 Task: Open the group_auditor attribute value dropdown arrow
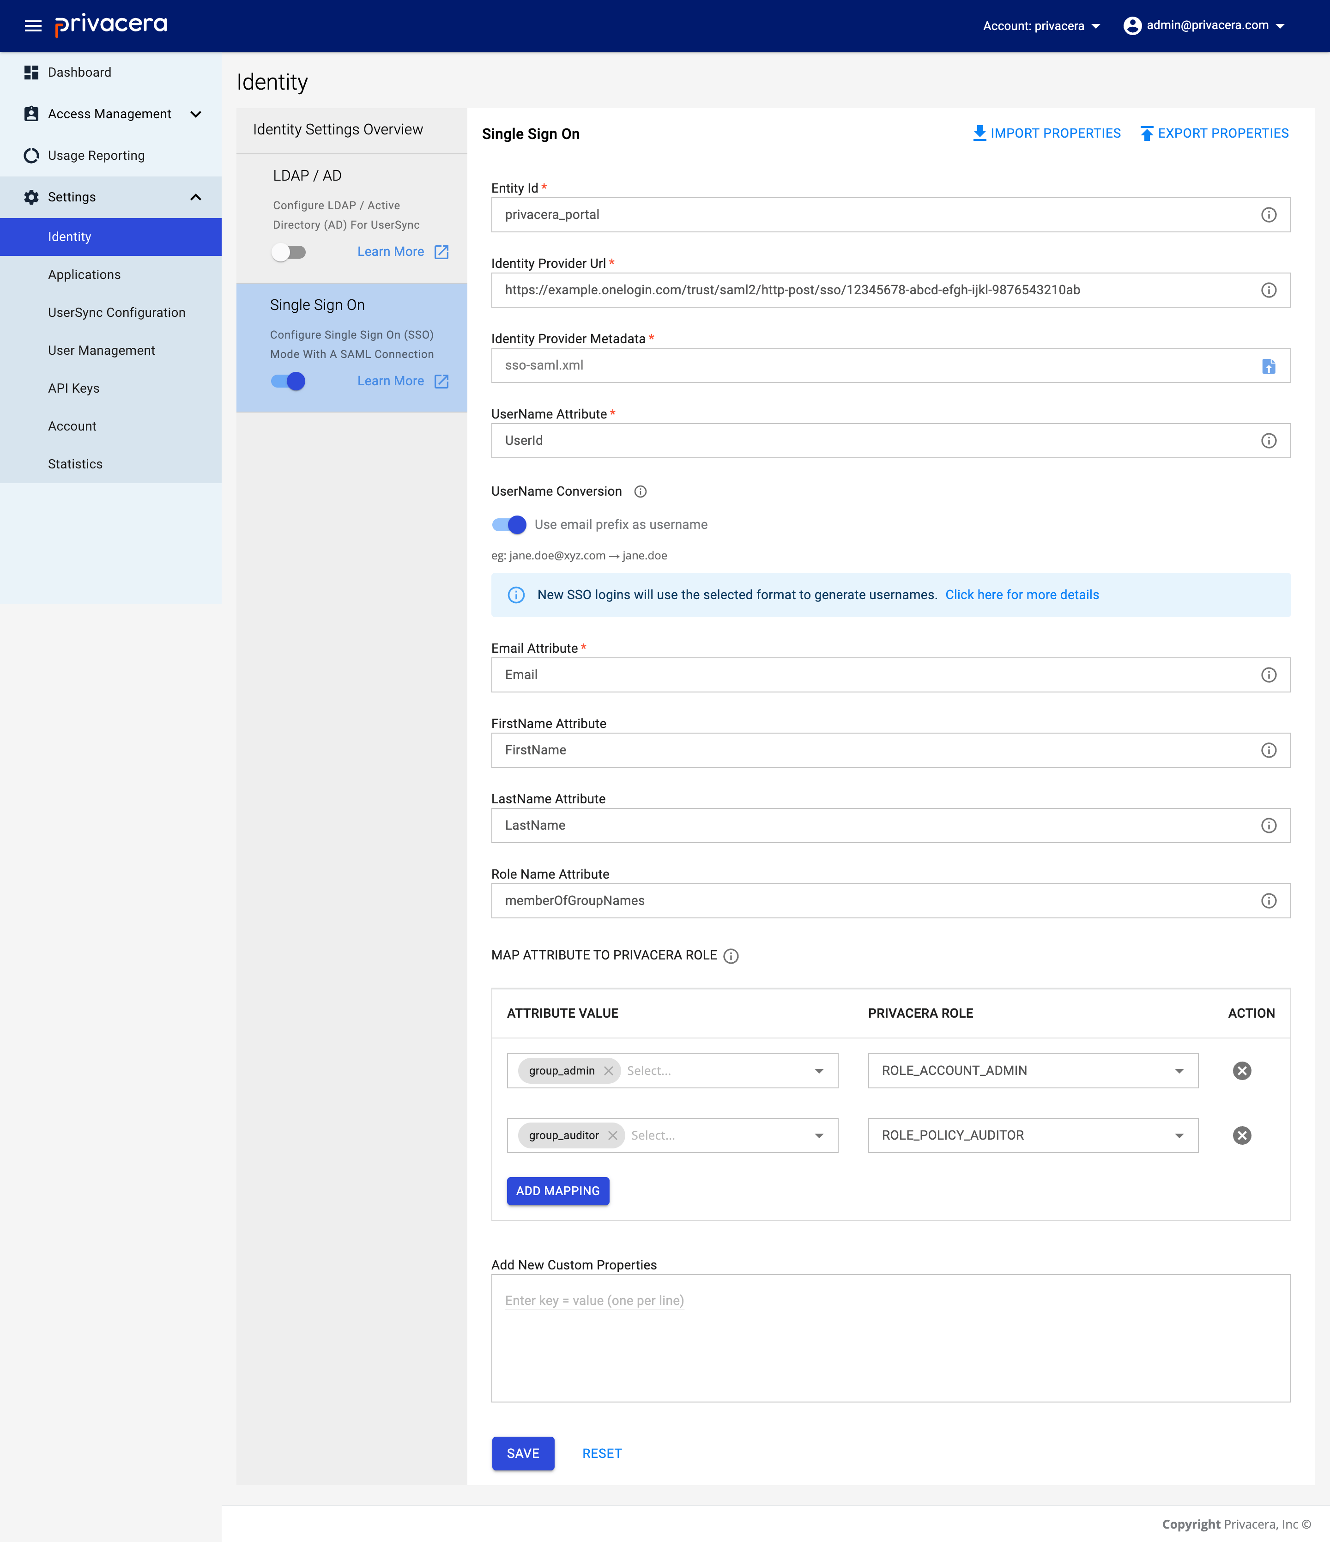[x=819, y=1135]
